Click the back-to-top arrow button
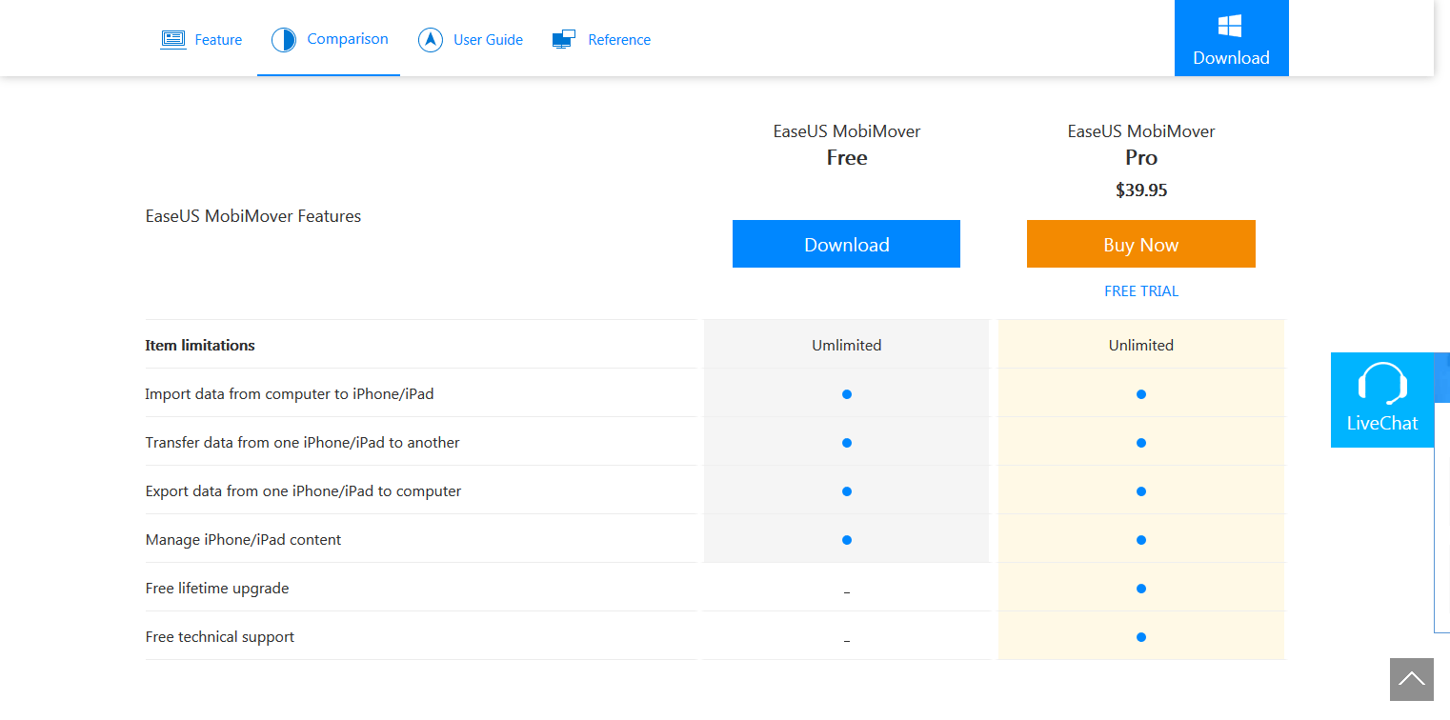Viewport: 1450px width, 720px height. (x=1412, y=679)
